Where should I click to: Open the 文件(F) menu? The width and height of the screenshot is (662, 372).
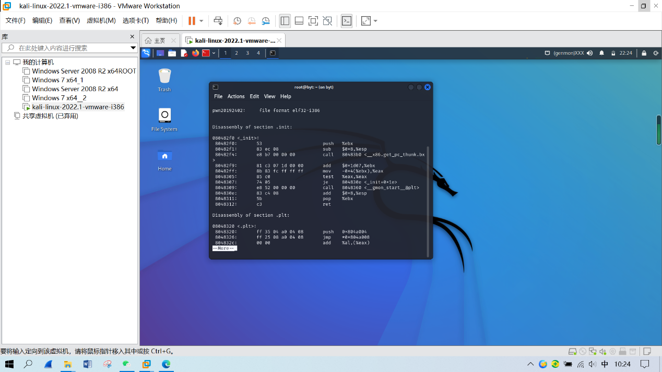pos(16,20)
